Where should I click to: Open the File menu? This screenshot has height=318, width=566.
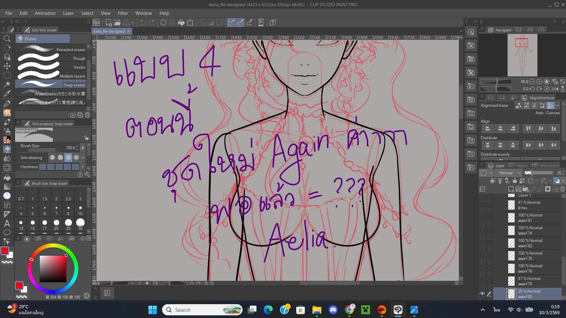(x=8, y=13)
